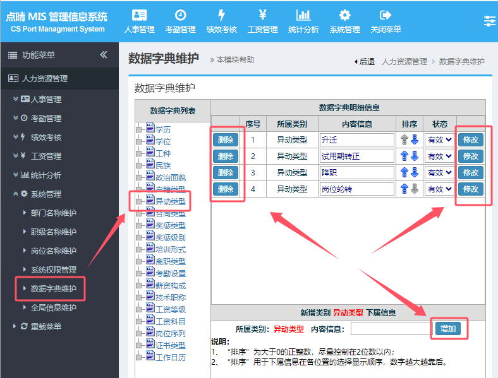Open status dropdown for 降职 row

[440, 173]
